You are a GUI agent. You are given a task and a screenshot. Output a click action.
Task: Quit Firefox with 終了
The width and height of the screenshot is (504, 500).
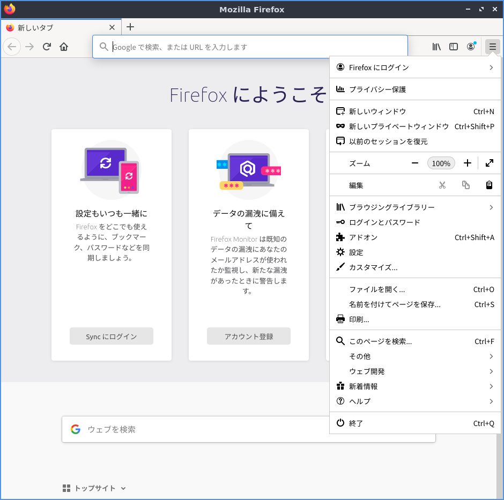pos(415,423)
